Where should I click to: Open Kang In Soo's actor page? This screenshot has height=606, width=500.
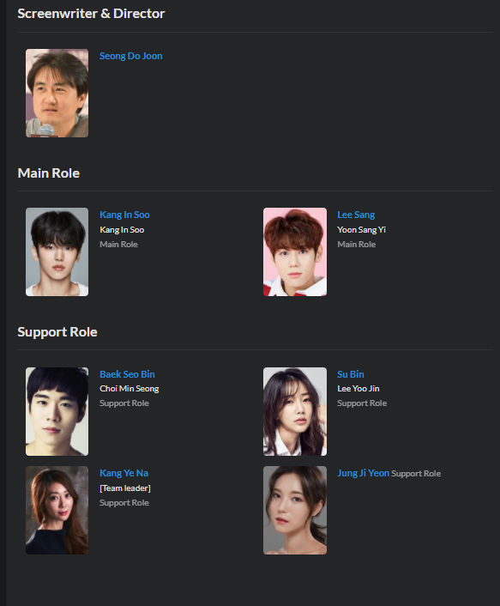[x=124, y=215]
